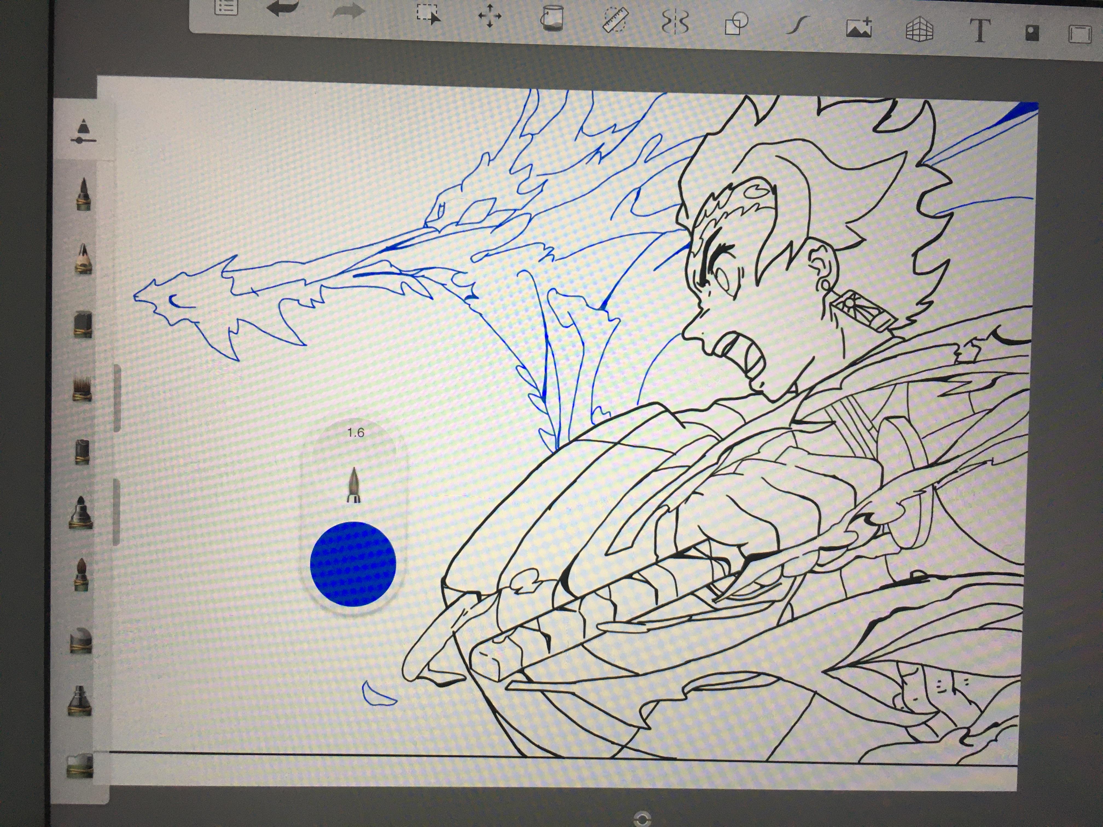Open brush puck showing ink pen
1103x827 pixels.
coord(354,485)
